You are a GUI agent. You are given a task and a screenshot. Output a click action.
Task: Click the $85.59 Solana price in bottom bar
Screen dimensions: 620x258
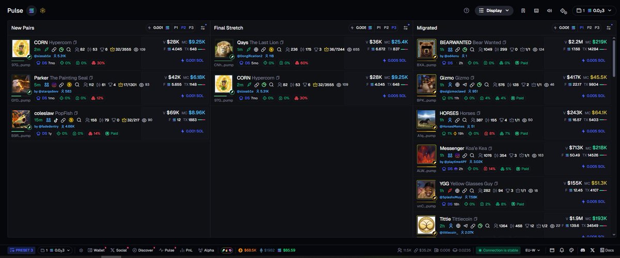click(x=285, y=250)
